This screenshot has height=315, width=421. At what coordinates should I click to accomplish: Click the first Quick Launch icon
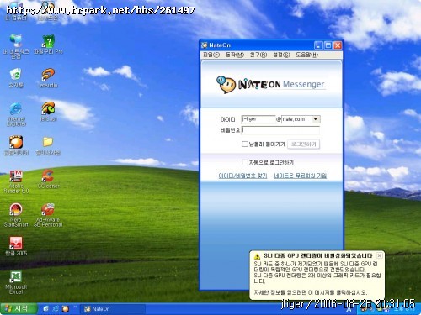pyautogui.click(x=45, y=308)
